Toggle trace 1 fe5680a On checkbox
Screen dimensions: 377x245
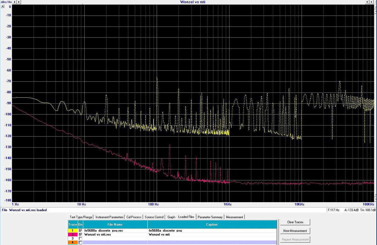tap(80, 231)
